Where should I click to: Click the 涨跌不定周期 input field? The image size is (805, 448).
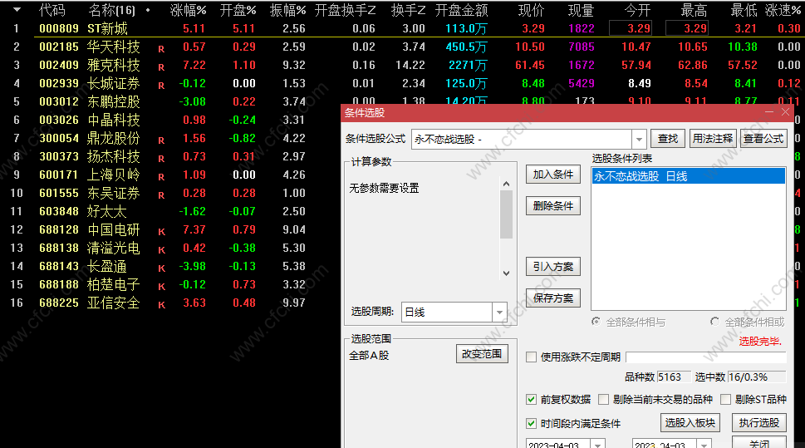pos(706,357)
